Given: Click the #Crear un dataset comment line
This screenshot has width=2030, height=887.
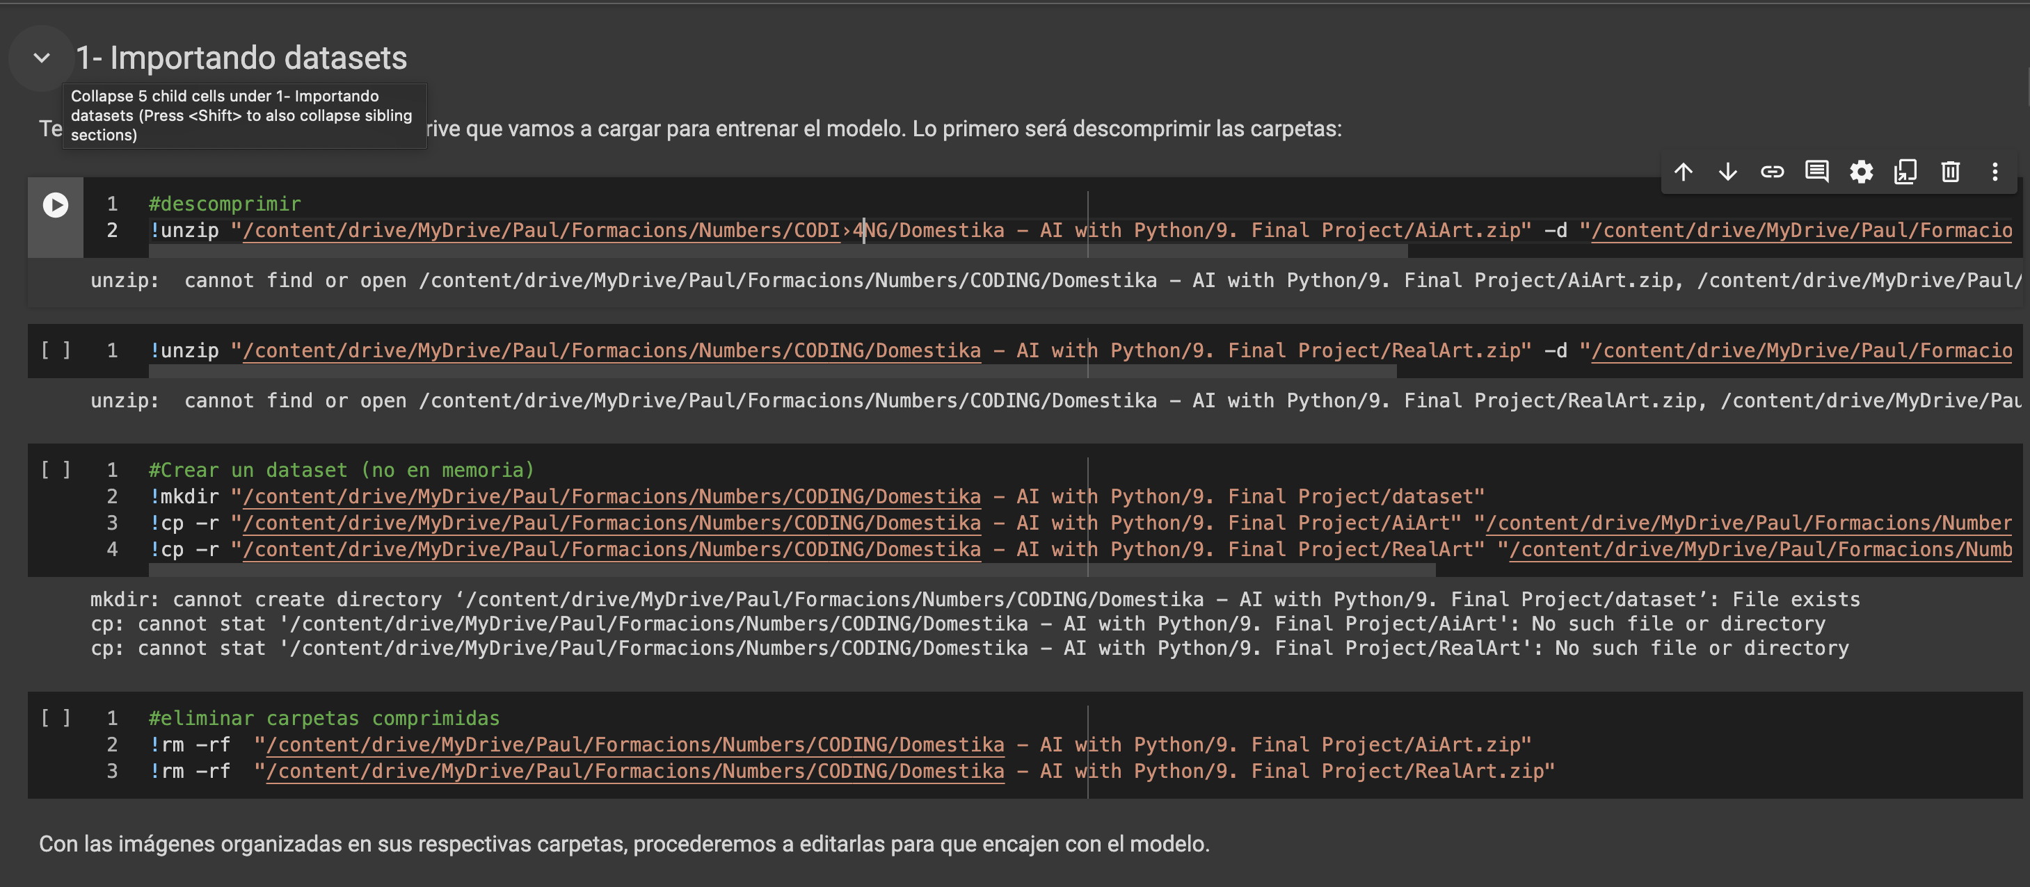Looking at the screenshot, I should point(341,471).
